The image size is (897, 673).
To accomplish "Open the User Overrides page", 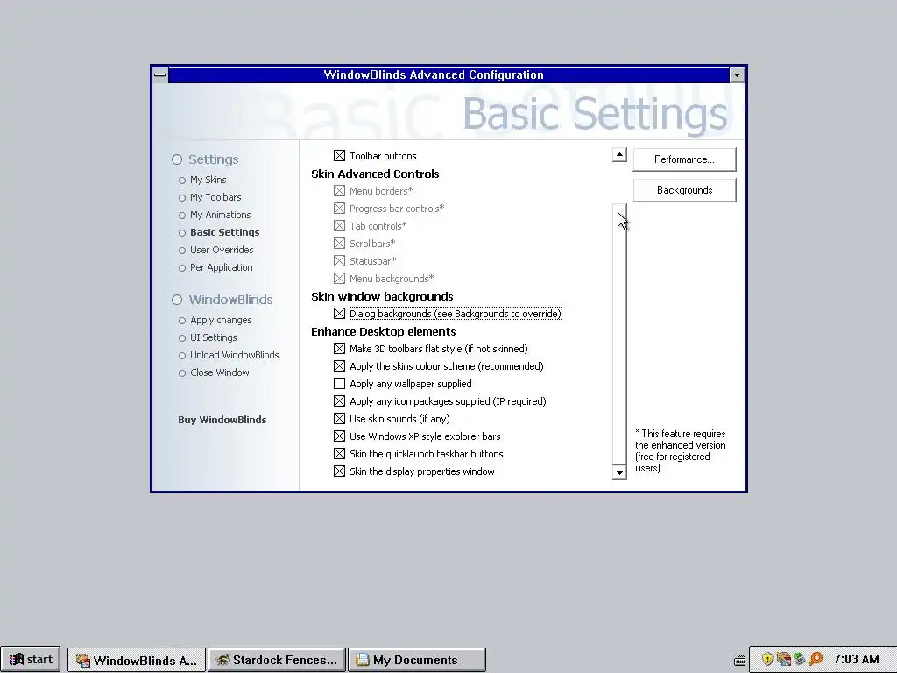I will 222,250.
